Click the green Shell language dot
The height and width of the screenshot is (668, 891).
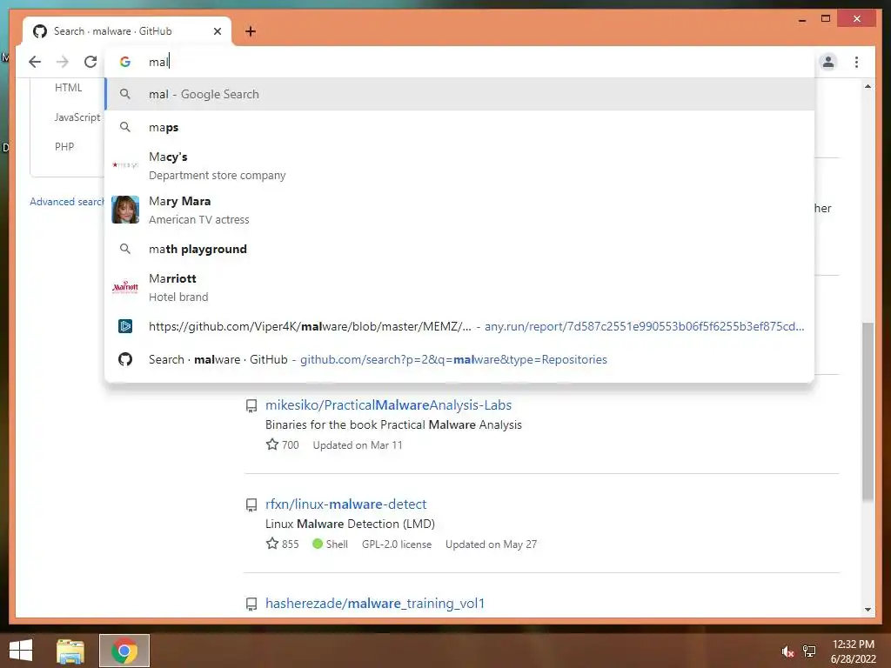click(x=318, y=544)
